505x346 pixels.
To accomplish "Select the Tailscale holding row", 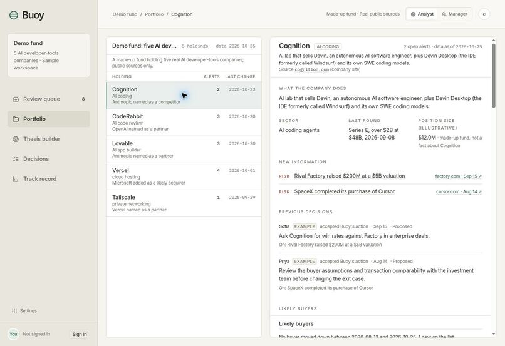I will click(x=184, y=203).
